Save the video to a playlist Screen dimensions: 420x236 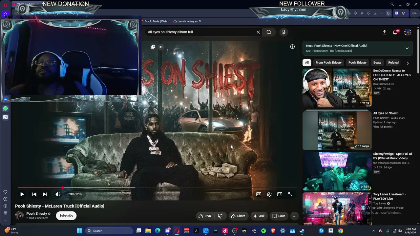tap(279, 216)
